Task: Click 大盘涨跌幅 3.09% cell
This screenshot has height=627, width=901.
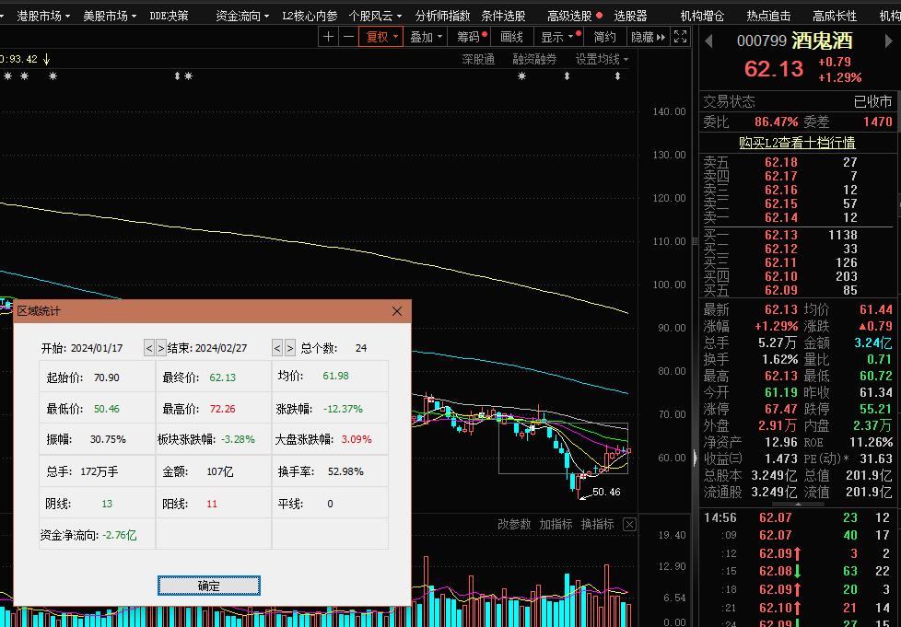Action: point(330,439)
